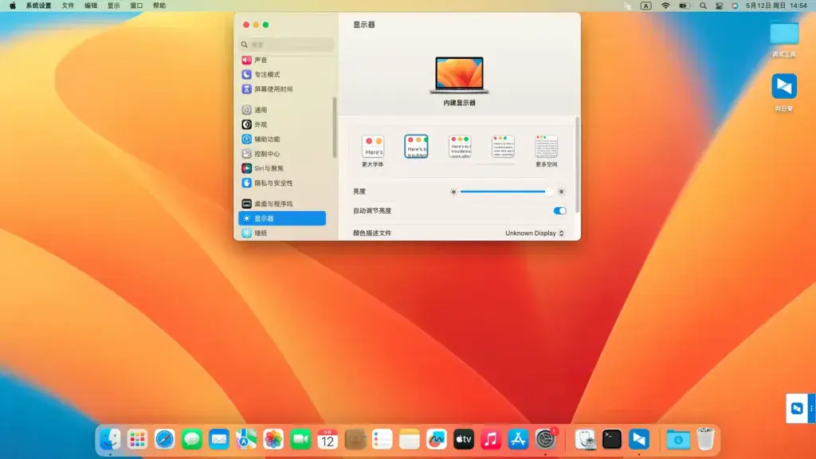
Task: Open Edit (编辑) menu
Action: pos(91,6)
